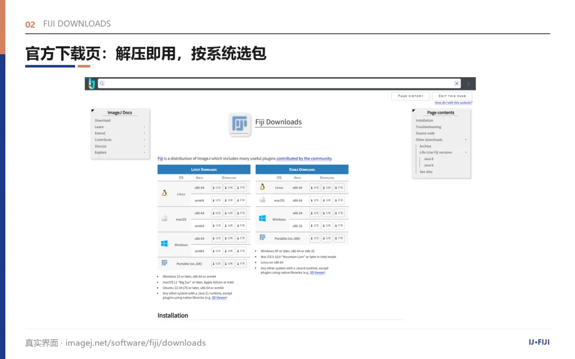Screen dimensions: 575x359
Task: Open Explore in ImageJ Docs menu
Action: tap(101, 153)
